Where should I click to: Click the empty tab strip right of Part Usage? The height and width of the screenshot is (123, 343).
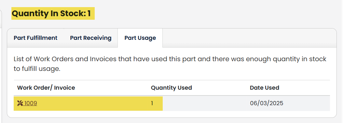point(249,38)
